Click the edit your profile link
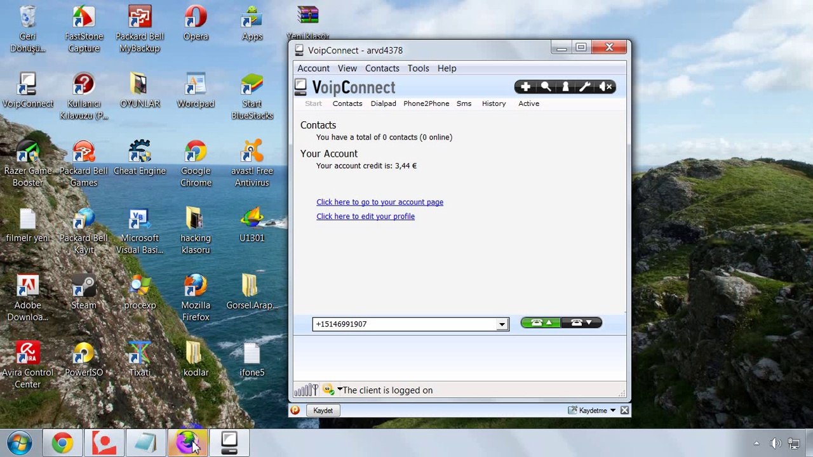Viewport: 813px width, 457px height. 365,216
